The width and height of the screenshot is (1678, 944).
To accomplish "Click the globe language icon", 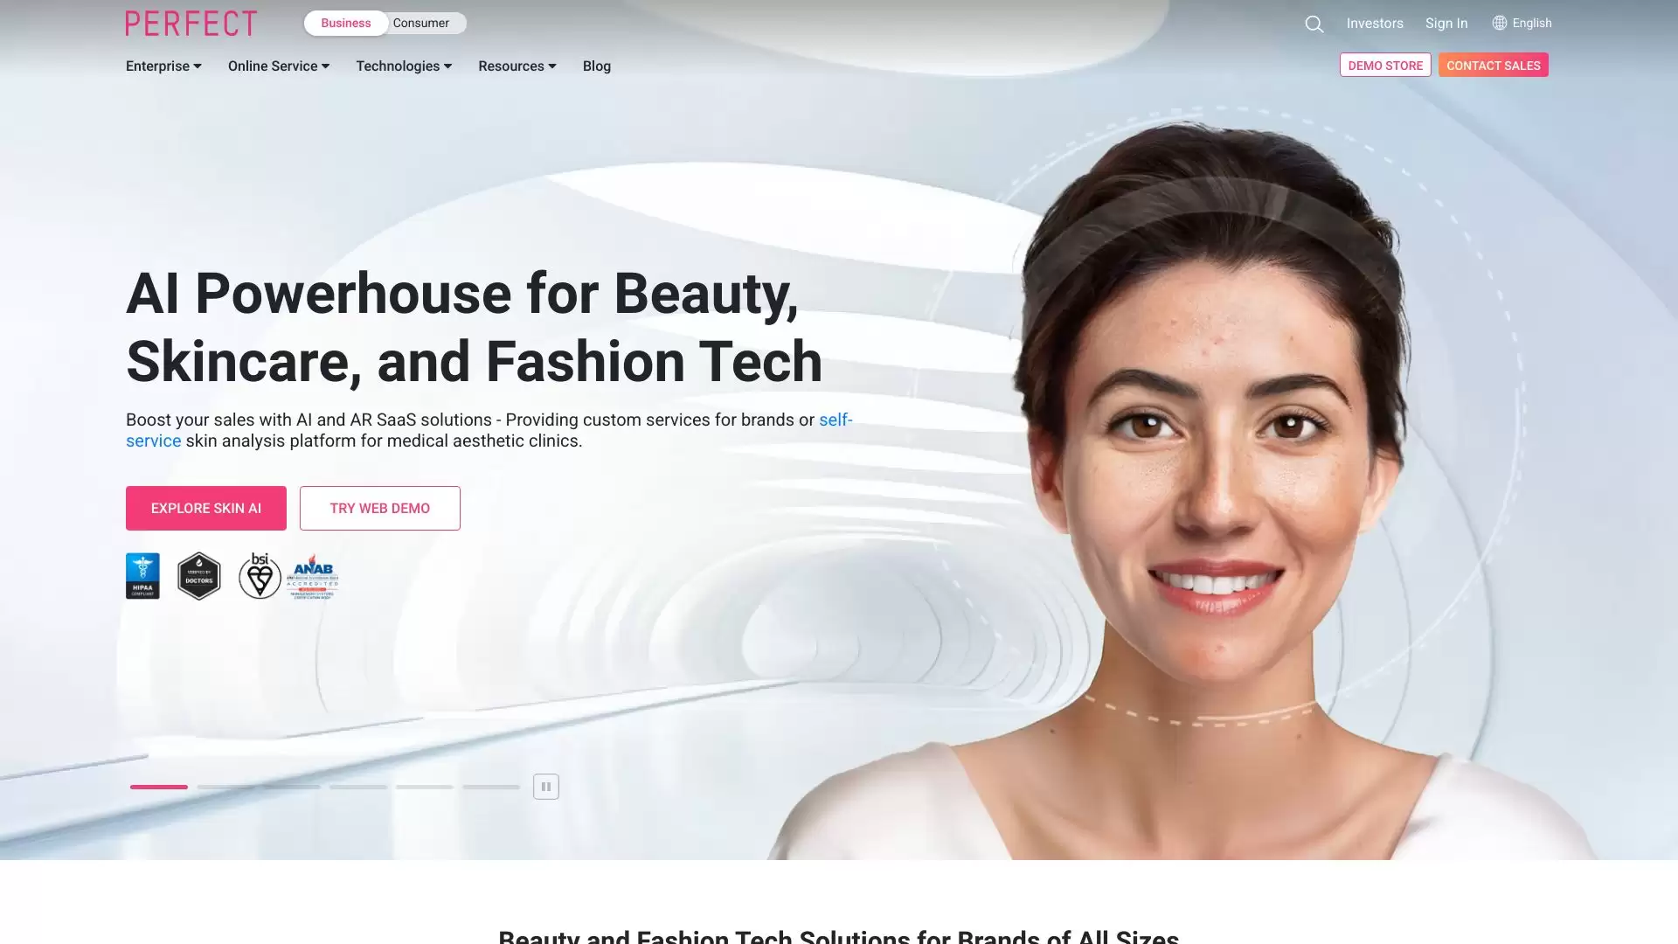I will pyautogui.click(x=1499, y=23).
